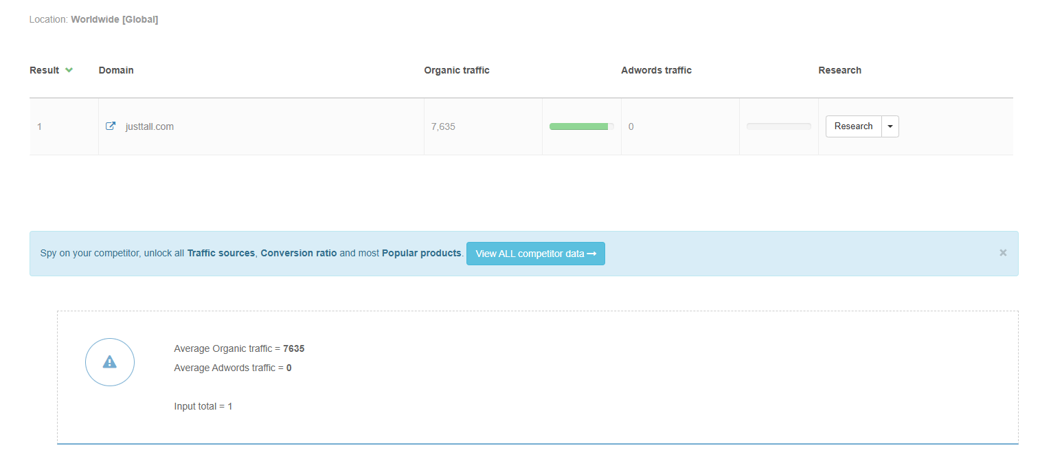Click Average Organic traffic = 7635 line
This screenshot has width=1051, height=468.
[239, 348]
